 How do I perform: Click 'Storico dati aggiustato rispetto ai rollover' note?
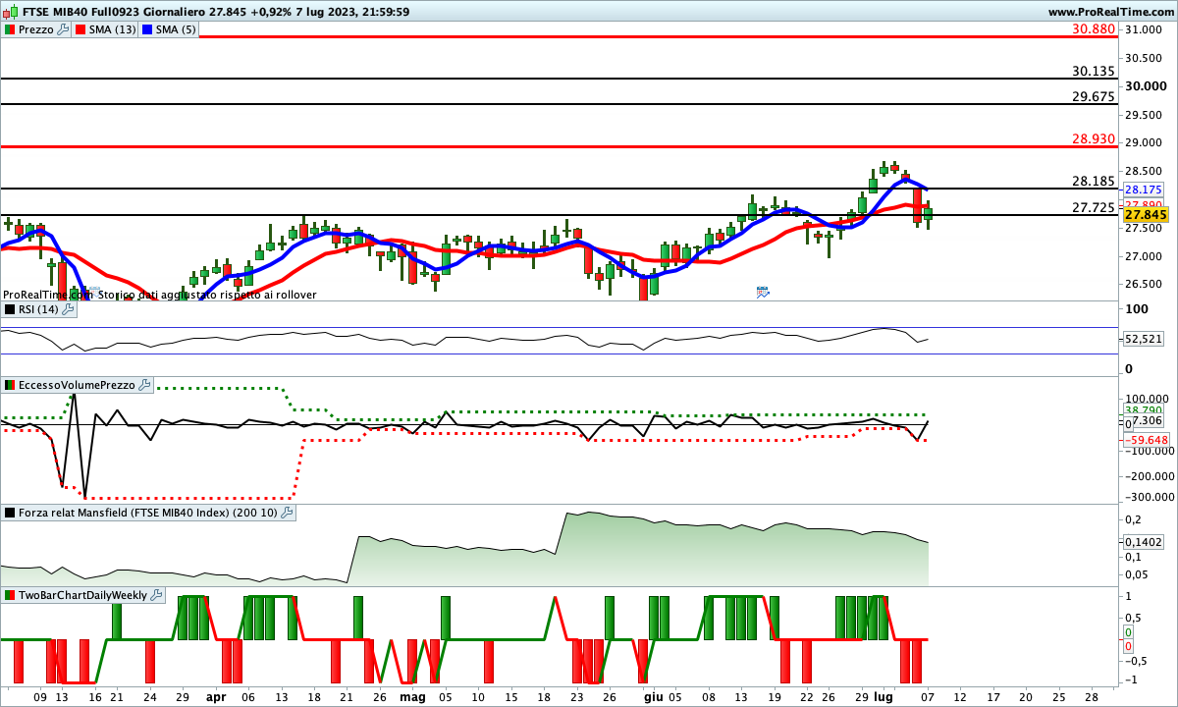(x=207, y=295)
